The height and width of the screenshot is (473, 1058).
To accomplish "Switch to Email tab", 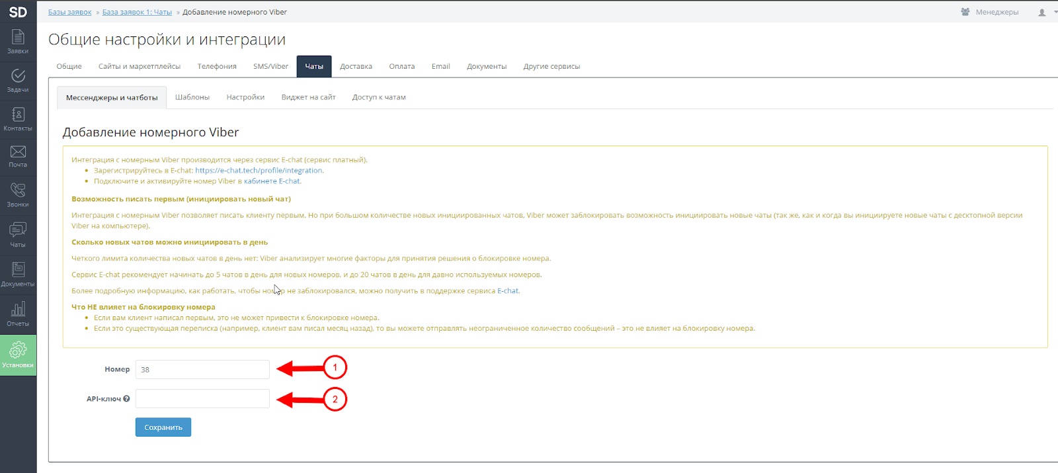I will (x=440, y=66).
